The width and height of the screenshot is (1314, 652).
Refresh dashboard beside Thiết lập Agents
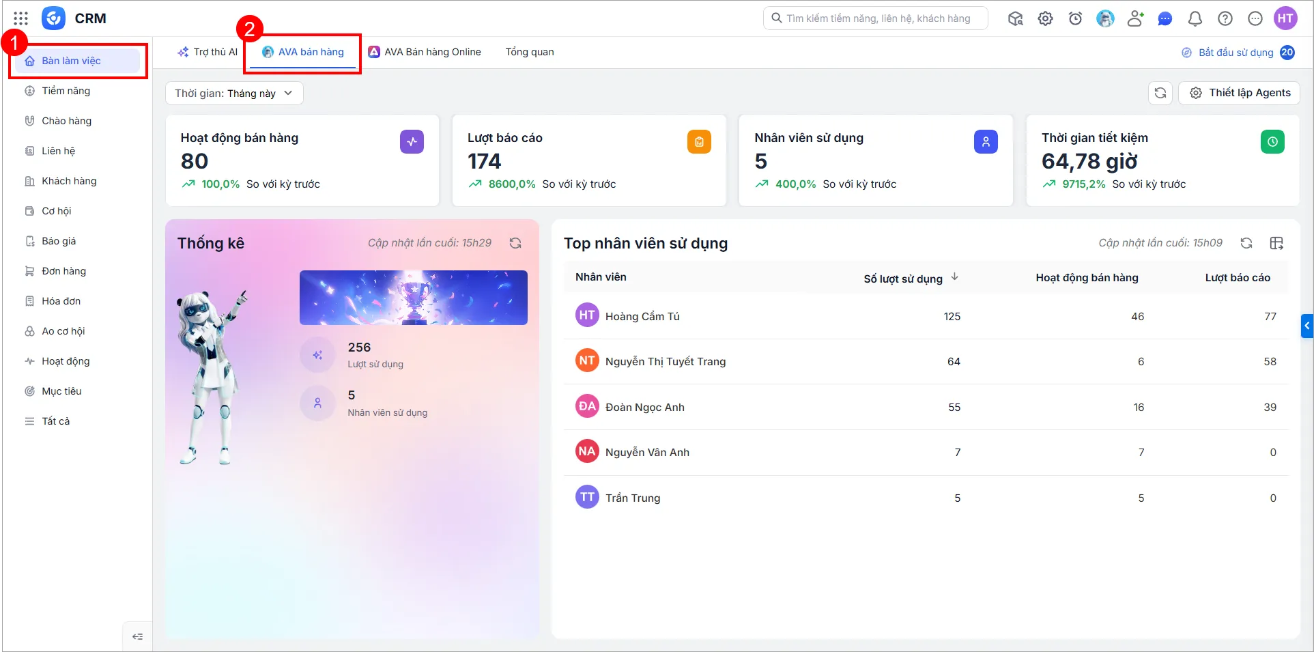pyautogui.click(x=1160, y=93)
